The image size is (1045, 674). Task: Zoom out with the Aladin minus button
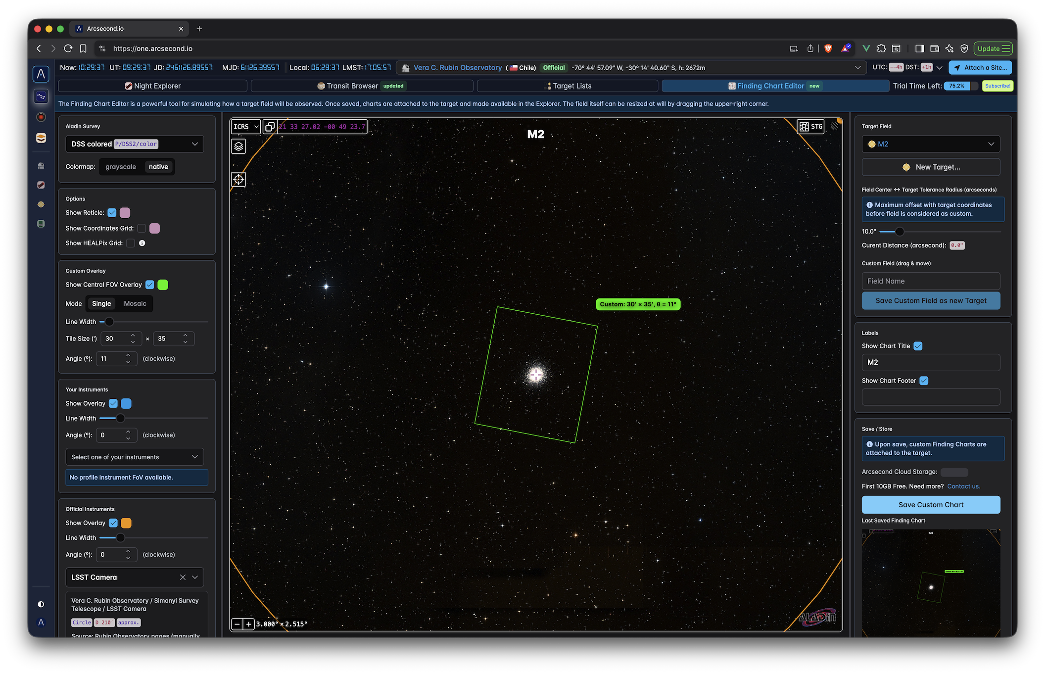(237, 624)
